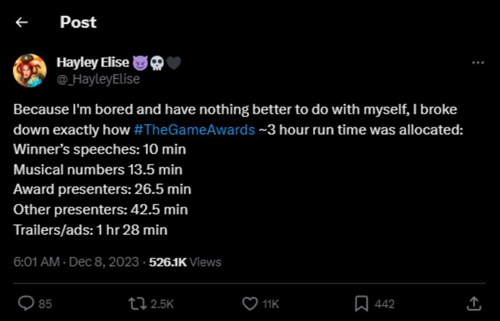Click the 85 replies count
This screenshot has height=321, width=500.
tap(46, 304)
